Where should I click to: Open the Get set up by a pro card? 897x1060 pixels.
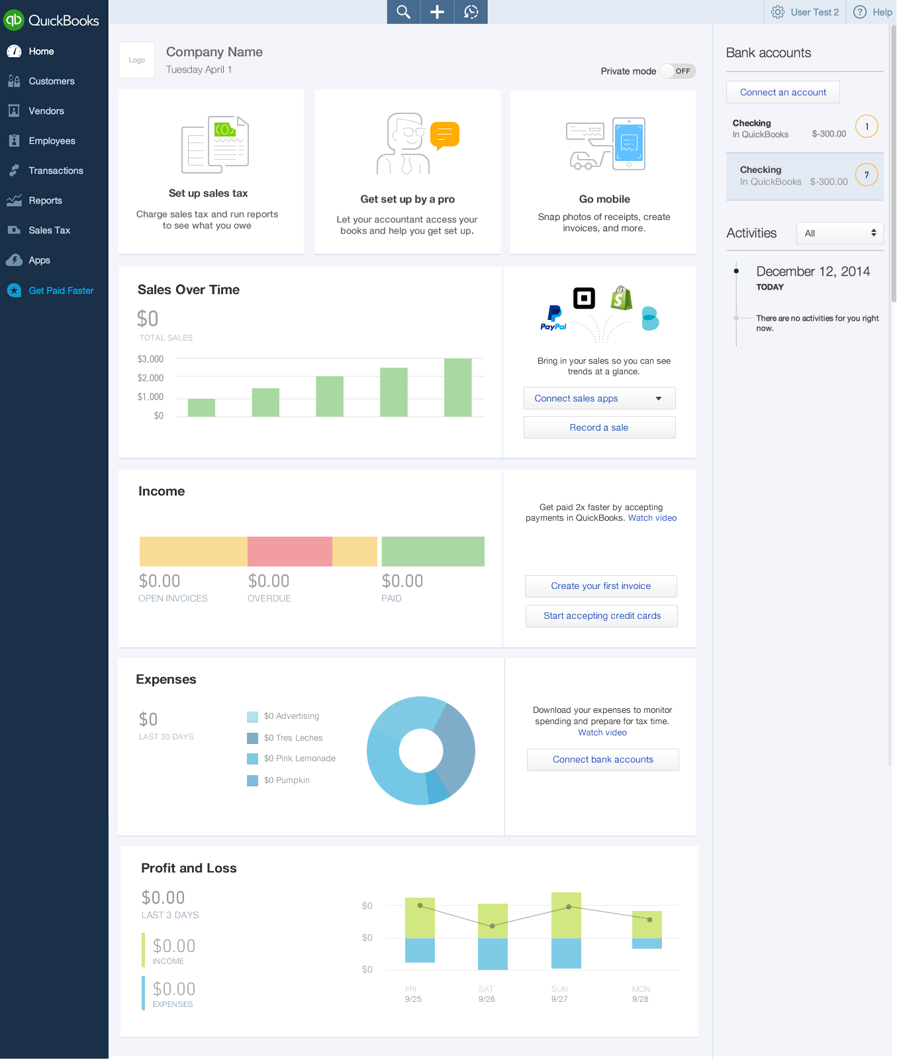(408, 172)
